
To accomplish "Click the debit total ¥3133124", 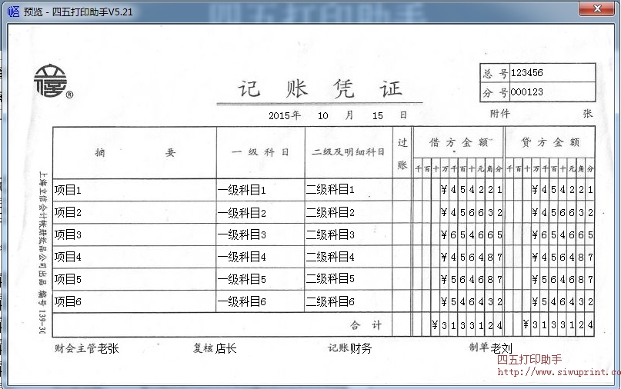I will [x=467, y=325].
